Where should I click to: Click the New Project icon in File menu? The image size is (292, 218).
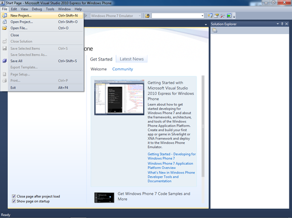tap(5, 15)
